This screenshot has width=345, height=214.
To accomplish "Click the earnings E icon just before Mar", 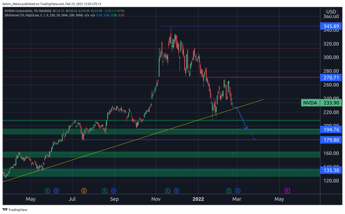I will pos(229,191).
